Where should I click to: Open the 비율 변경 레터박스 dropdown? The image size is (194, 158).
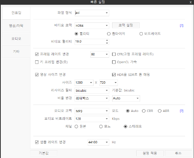pyautogui.click(x=92, y=98)
